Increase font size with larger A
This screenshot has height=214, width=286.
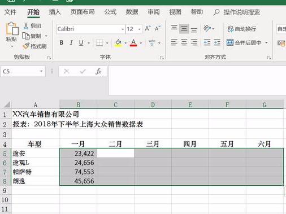[x=148, y=29]
